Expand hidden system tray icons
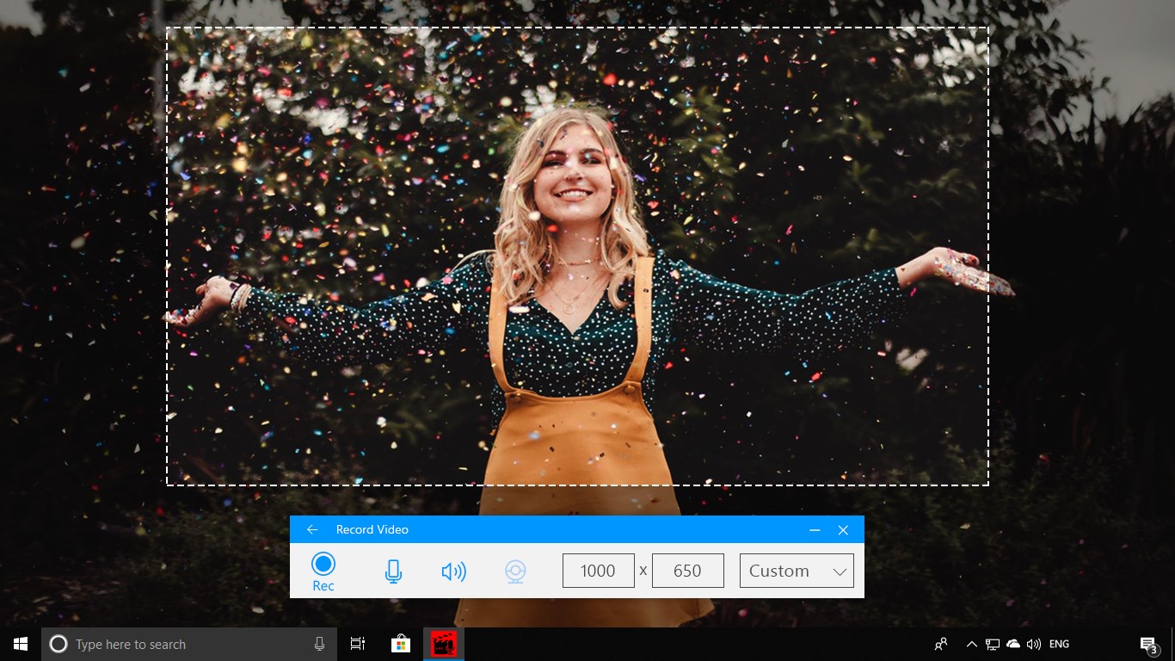The image size is (1175, 661). point(971,643)
